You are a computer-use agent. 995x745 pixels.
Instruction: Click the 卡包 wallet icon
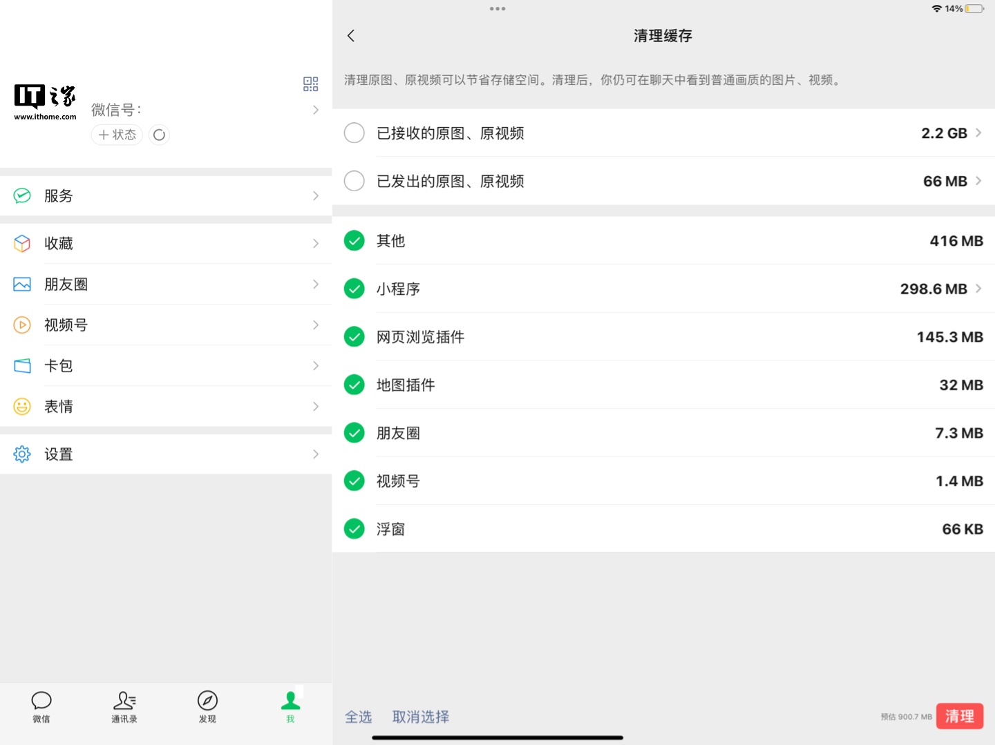pos(22,366)
